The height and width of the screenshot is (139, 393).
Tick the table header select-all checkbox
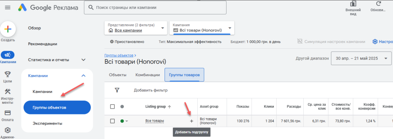[x=113, y=106]
